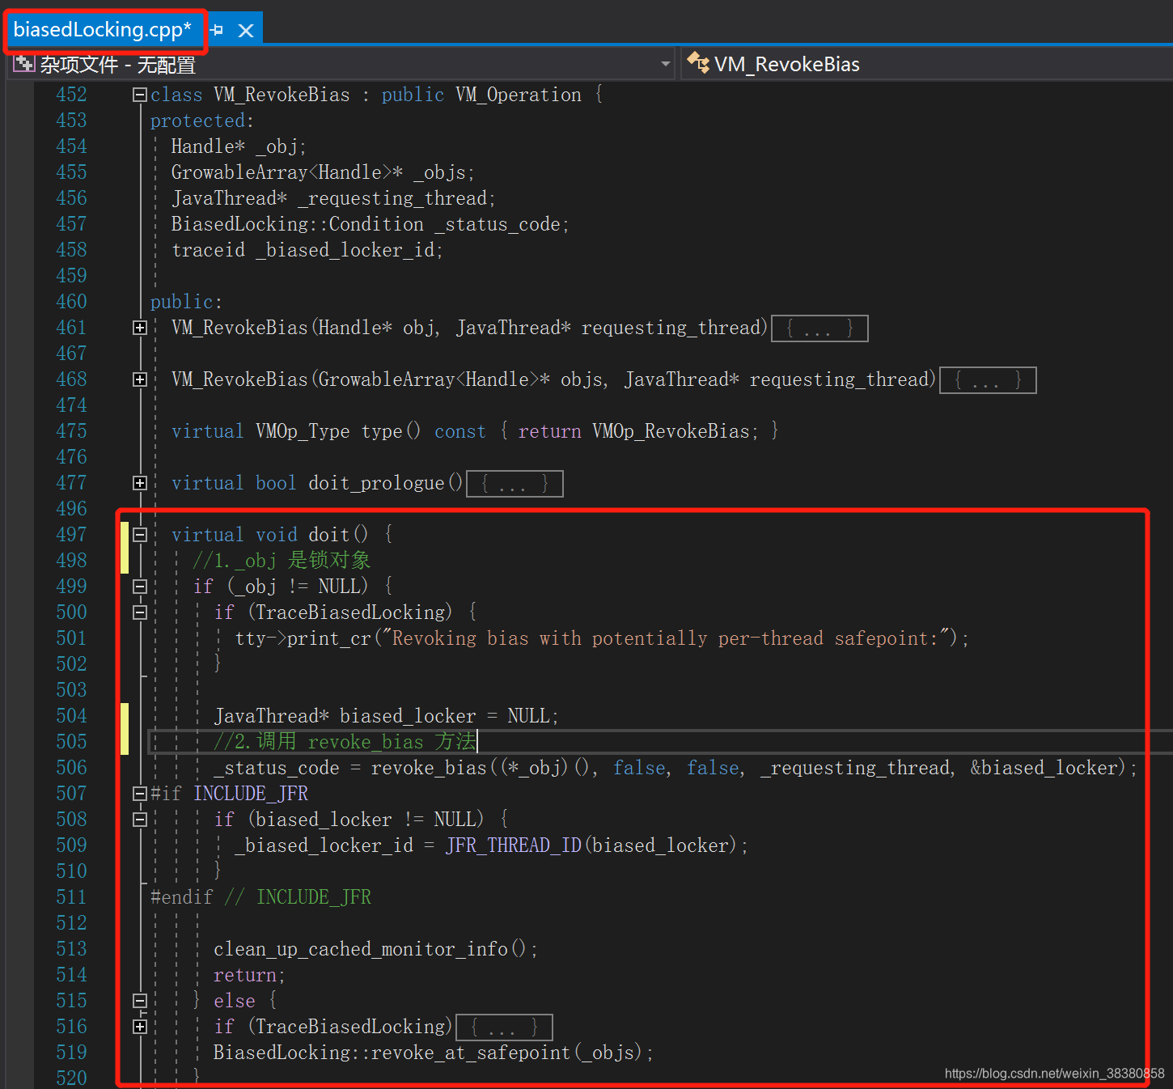Image resolution: width=1173 pixels, height=1089 pixels.
Task: Expand TraceBiasedLocking outline at line 516
Action: click(x=140, y=1027)
